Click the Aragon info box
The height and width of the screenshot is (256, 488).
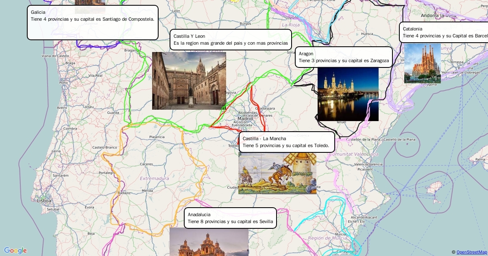coord(343,57)
